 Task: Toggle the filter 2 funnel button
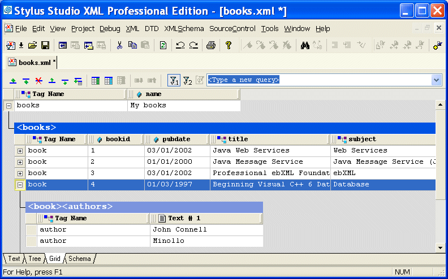pos(188,81)
